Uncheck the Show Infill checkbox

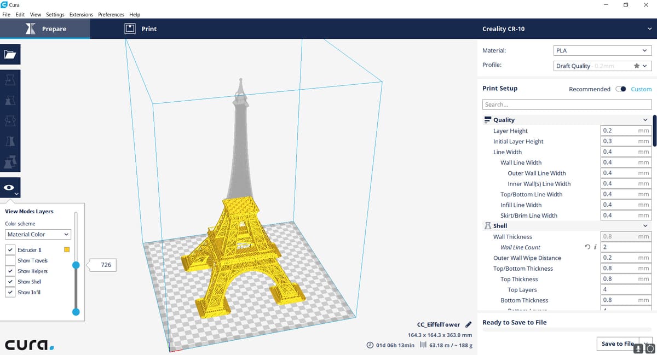(x=10, y=292)
